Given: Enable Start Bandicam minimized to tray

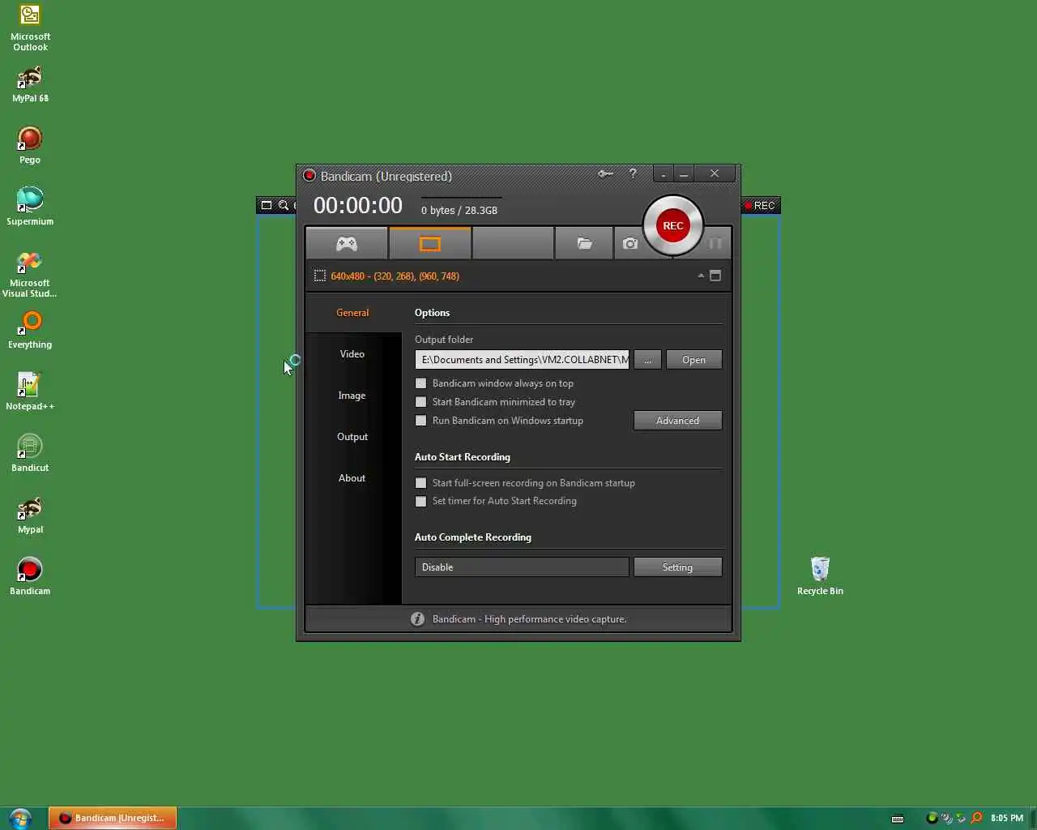Looking at the screenshot, I should click(420, 402).
